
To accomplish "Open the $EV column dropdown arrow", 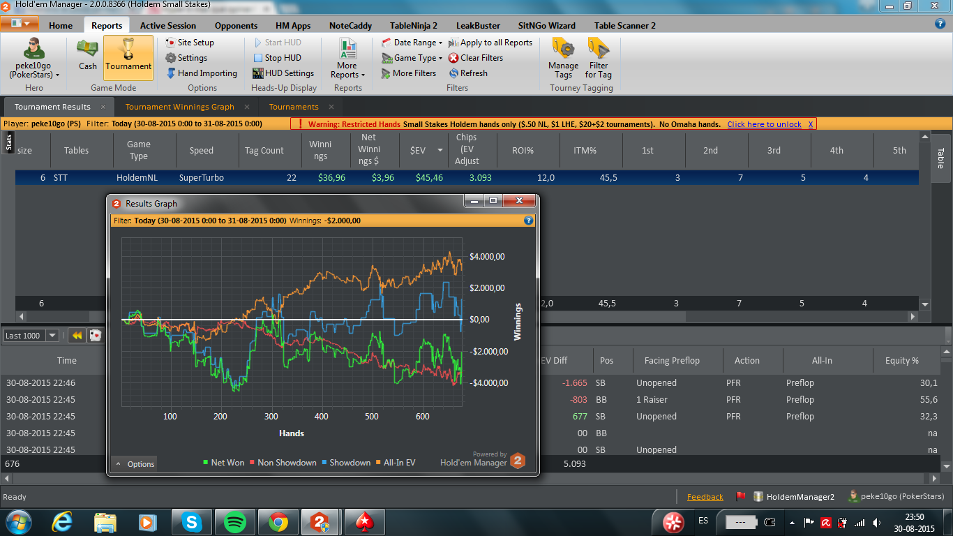I will coord(440,150).
